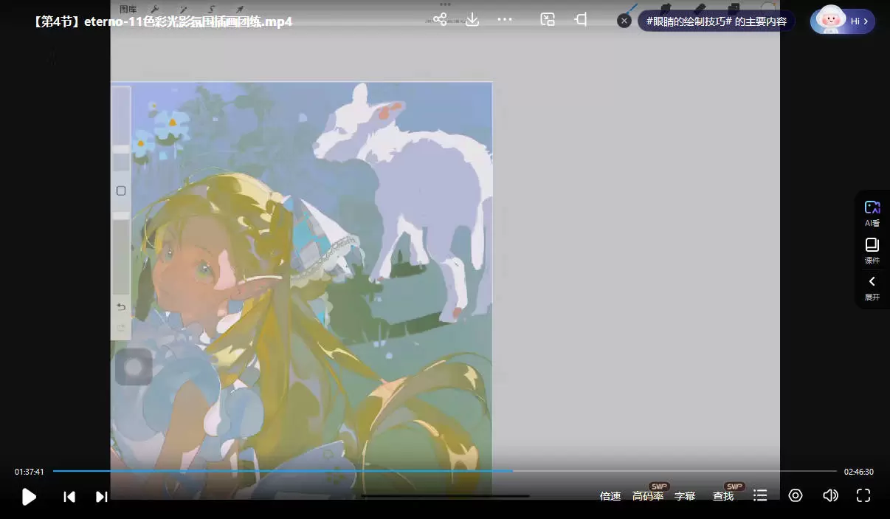This screenshot has height=519, width=890.
Task: Click the undo arrow in sidebar
Action: coord(121,306)
